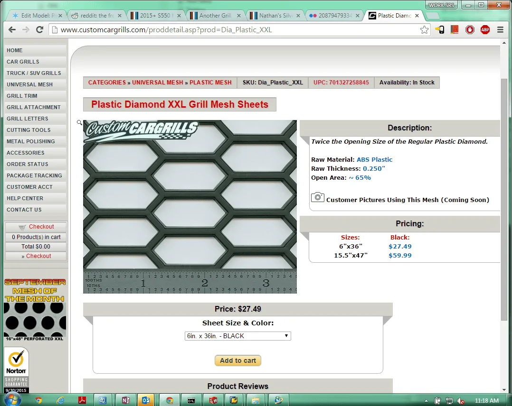Open Internet Explorer from the taskbar
This screenshot has width=512, height=406.
60,400
